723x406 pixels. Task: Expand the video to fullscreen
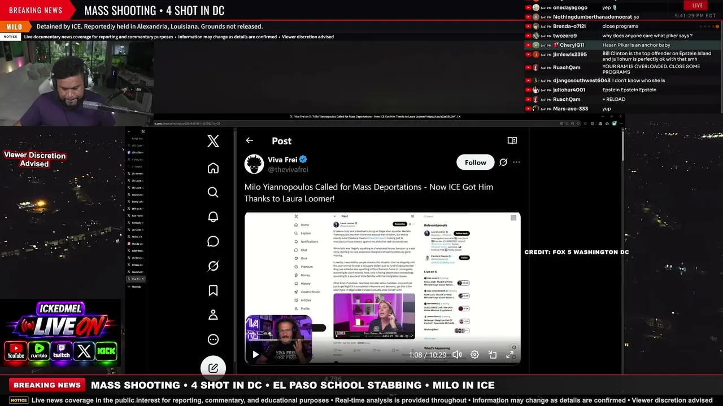click(509, 355)
